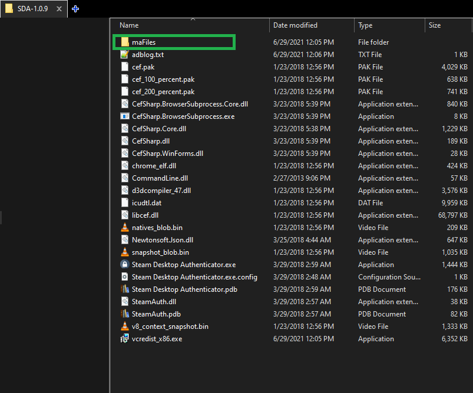Click the maFiles folder icon

[125, 42]
